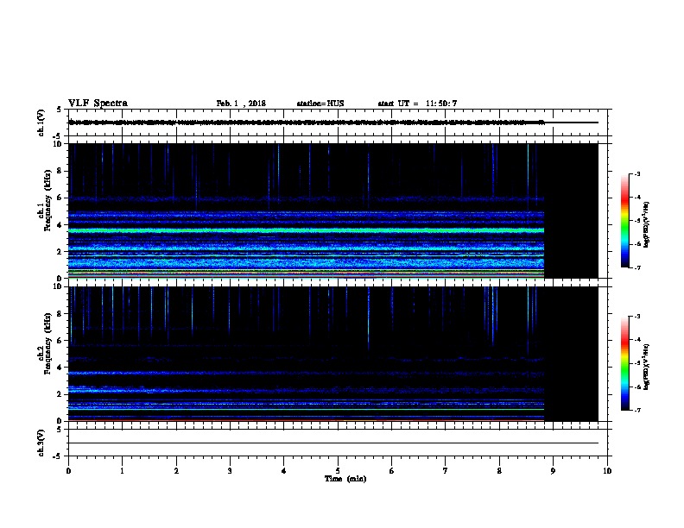The height and width of the screenshot is (528, 684).
Task: Click the ch.3 flat waveform line
Action: point(333,443)
